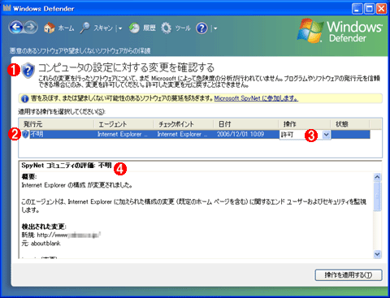The height and width of the screenshot is (298, 390).
Task: Maximize the Windows Defender window
Action: pyautogui.click(x=369, y=9)
